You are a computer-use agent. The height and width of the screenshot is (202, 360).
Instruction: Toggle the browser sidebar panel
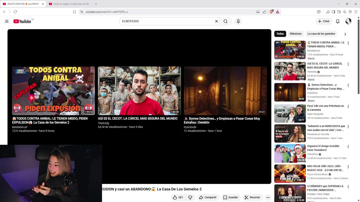point(333,12)
